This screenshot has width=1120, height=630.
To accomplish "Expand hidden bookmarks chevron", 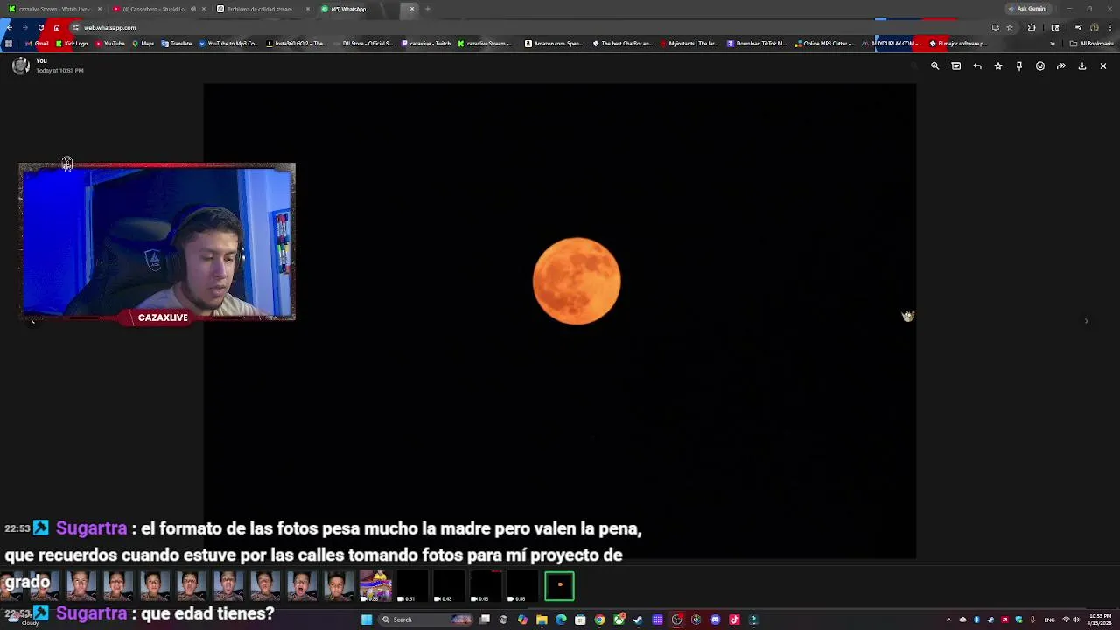I will tap(1053, 44).
